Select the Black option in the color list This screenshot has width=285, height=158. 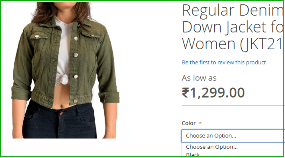click(x=193, y=155)
